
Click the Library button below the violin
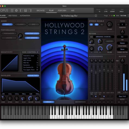49,102
